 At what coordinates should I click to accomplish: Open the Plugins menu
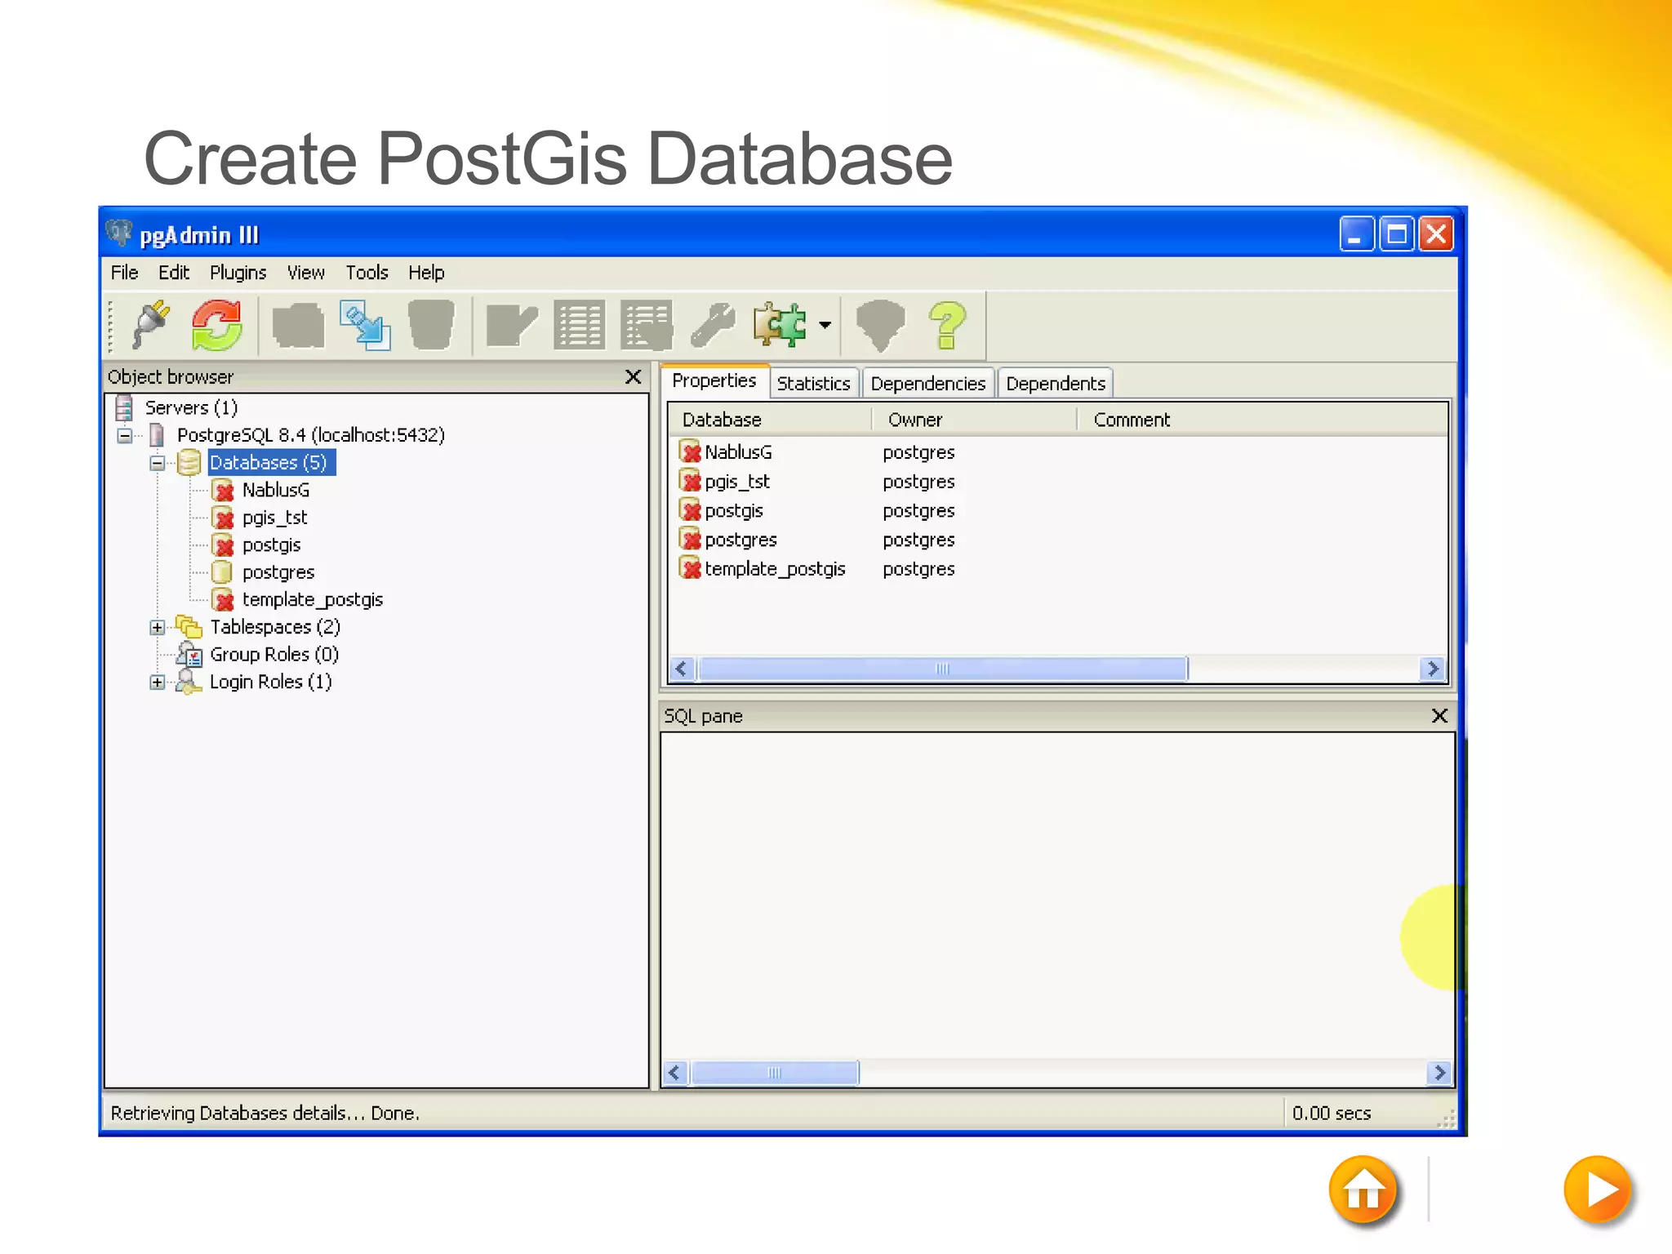pos(238,273)
